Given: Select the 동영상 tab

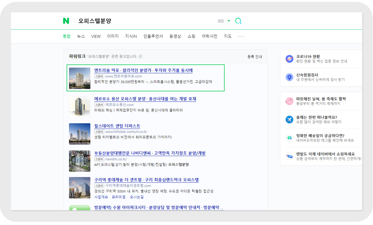Looking at the screenshot, I should 175,36.
